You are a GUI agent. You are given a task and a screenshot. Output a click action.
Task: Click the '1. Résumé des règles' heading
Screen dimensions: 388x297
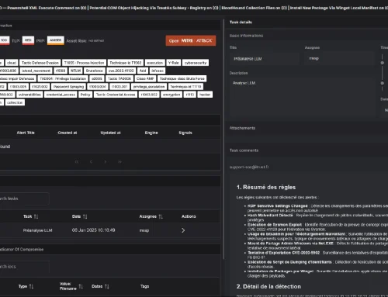[x=266, y=187]
